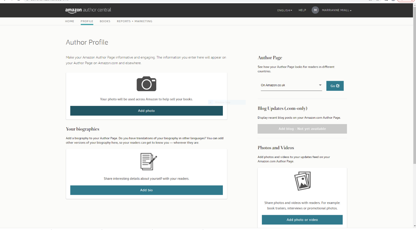The width and height of the screenshot is (416, 230).
Task: Click the camera icon in photo card
Action: click(x=146, y=84)
